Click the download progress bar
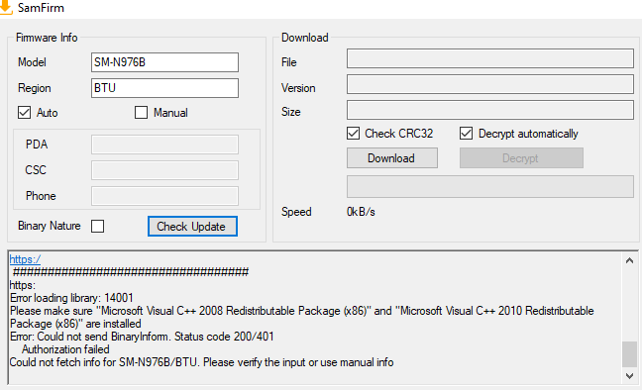Viewport: 642px width, 390px height. [490, 187]
